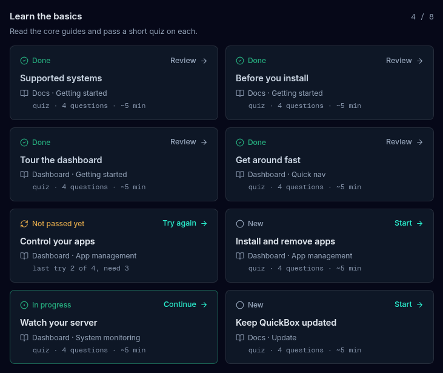Click 'Dashboard · Getting started' under Tour the dashboard
The height and width of the screenshot is (373, 443).
click(79, 175)
